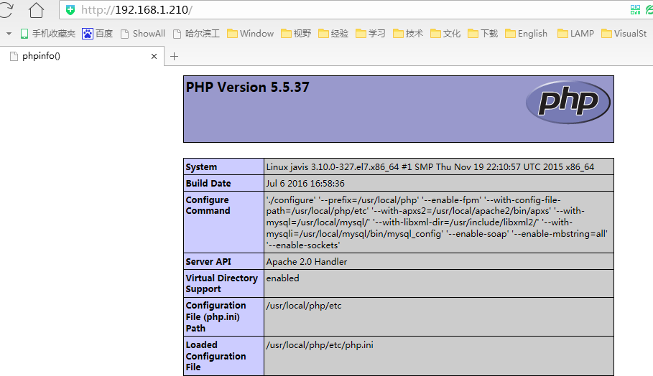Open a new tab with plus button
This screenshot has height=376, width=653.
coord(174,56)
